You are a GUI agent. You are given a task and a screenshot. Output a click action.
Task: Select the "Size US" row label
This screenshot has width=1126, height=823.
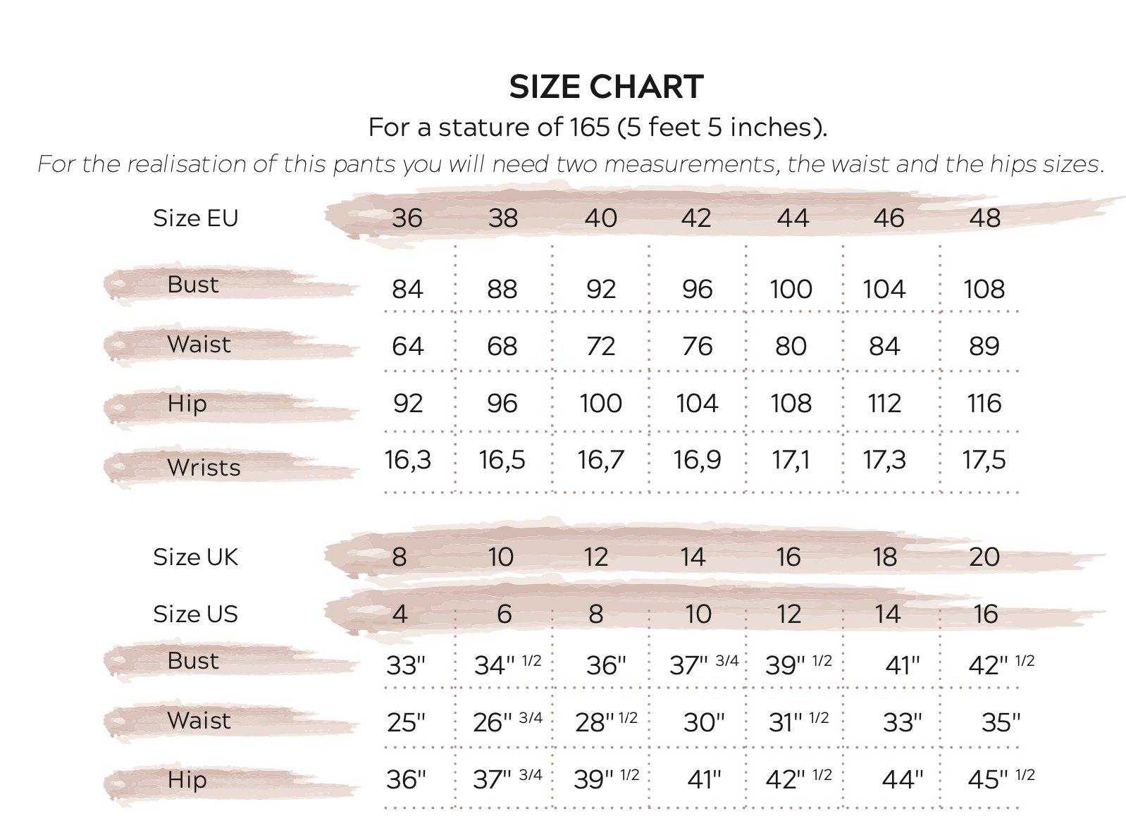196,614
